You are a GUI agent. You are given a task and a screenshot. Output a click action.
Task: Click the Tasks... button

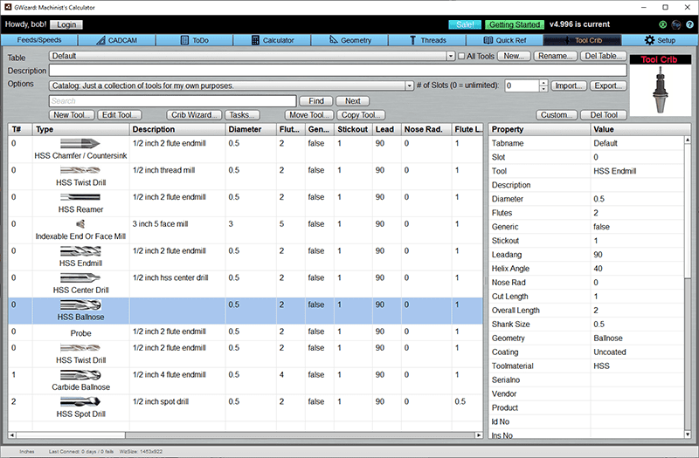point(242,115)
